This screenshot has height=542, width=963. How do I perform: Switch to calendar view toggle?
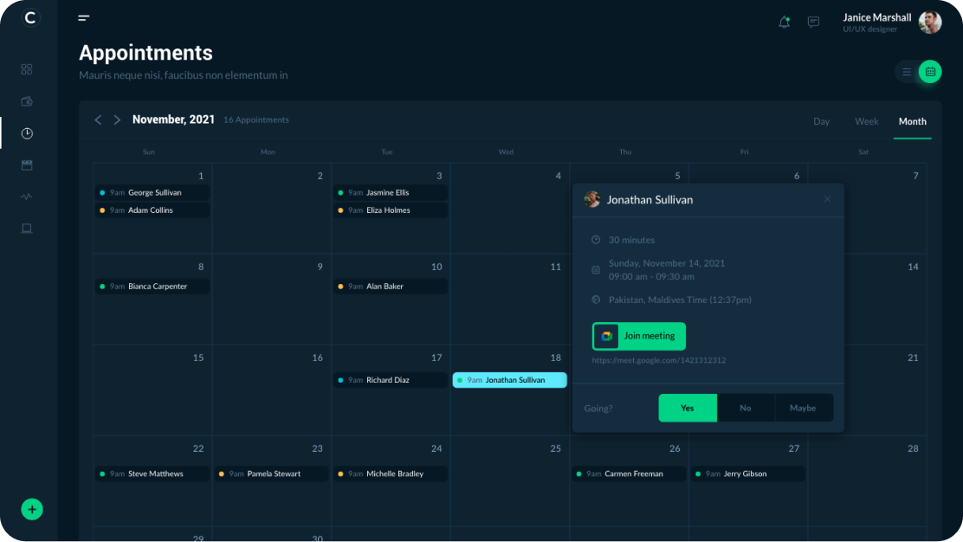coord(930,72)
